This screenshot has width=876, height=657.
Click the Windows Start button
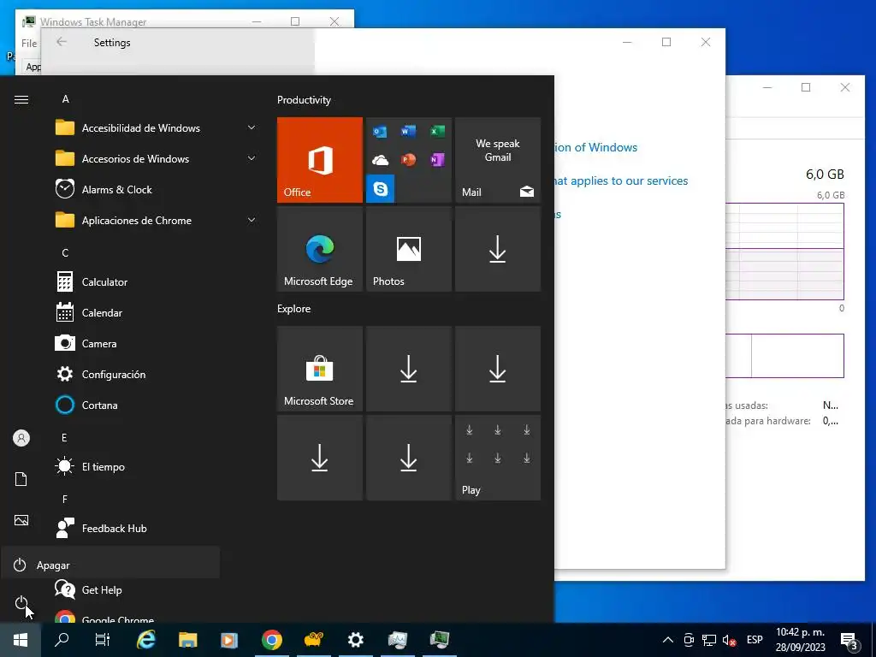click(21, 640)
